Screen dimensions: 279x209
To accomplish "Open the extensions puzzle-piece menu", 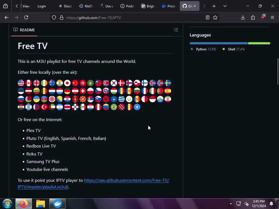I will [x=253, y=17].
